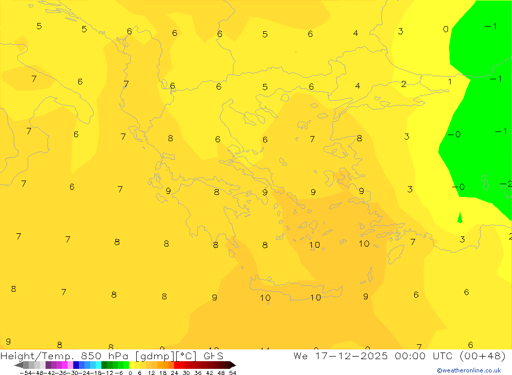Click the '30' label on the color scale
Image resolution: width=512 pixels, height=375 pixels.
(x=186, y=373)
